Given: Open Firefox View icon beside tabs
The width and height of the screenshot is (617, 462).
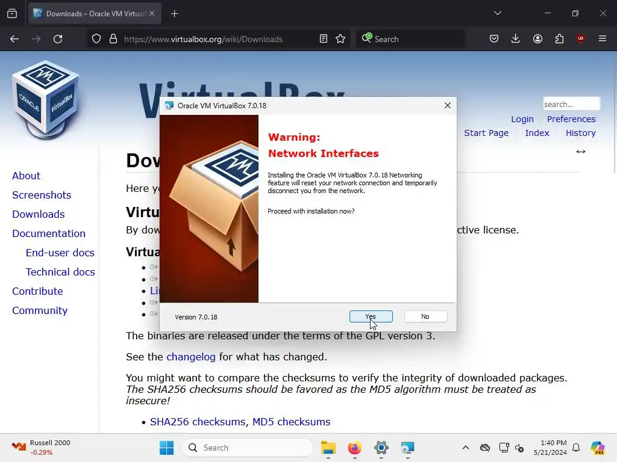Looking at the screenshot, I should 12,13.
